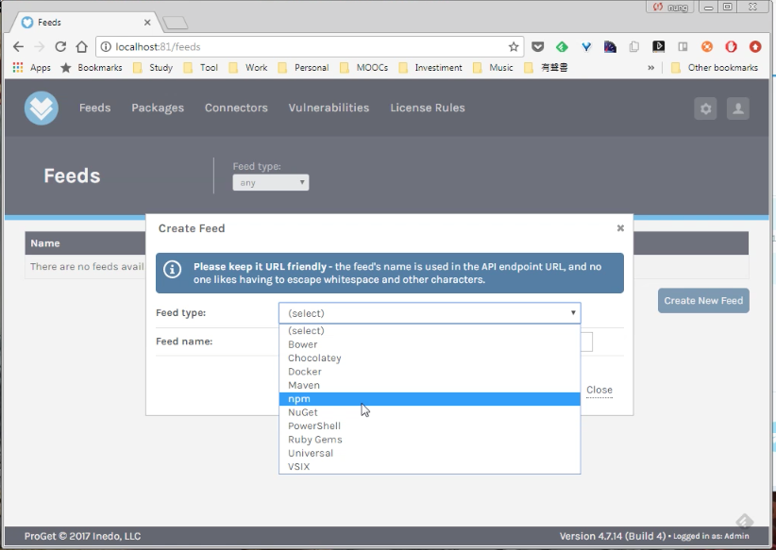Open the Packages navigation menu
Image resolution: width=776 pixels, height=550 pixels.
click(158, 108)
